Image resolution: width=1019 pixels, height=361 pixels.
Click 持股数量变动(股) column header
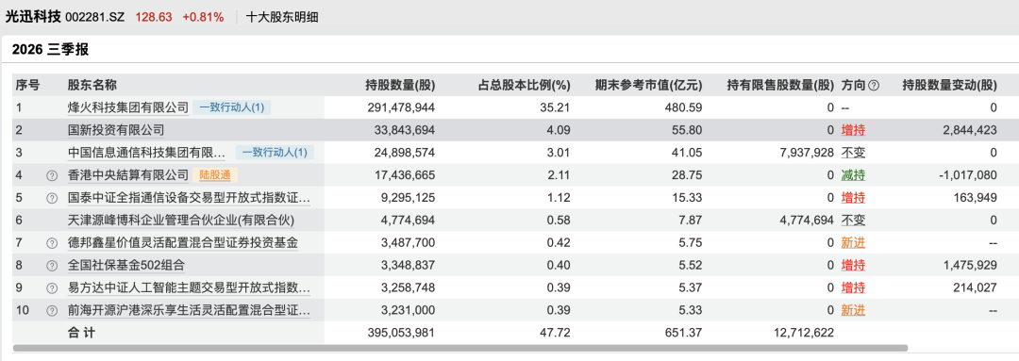949,85
